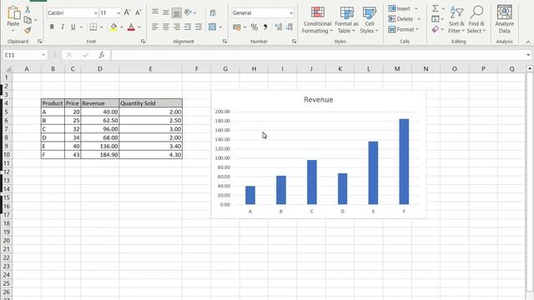Toggle Italic formatting
Screen dimensions: 534x300
(63, 27)
